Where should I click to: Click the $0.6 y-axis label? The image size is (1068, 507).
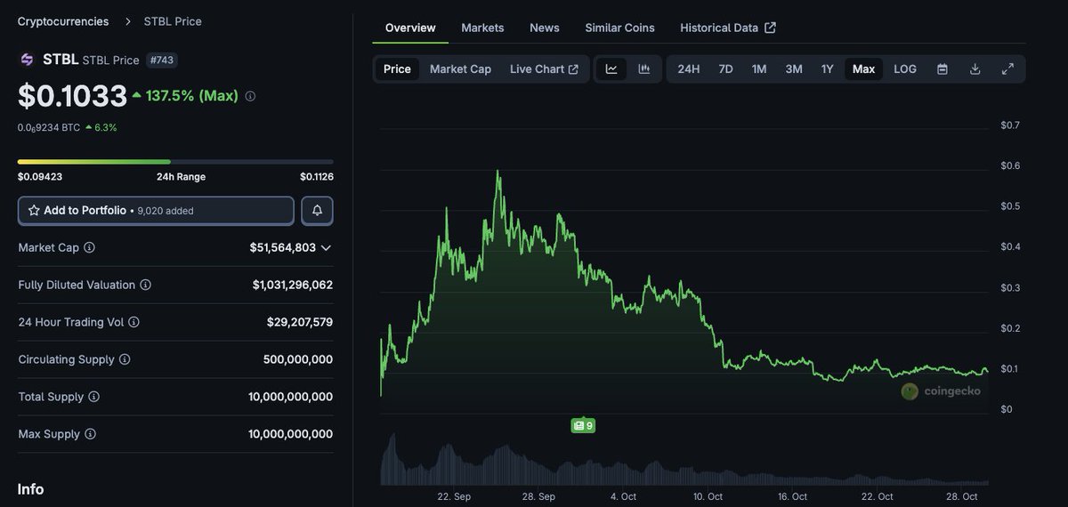pos(1010,165)
